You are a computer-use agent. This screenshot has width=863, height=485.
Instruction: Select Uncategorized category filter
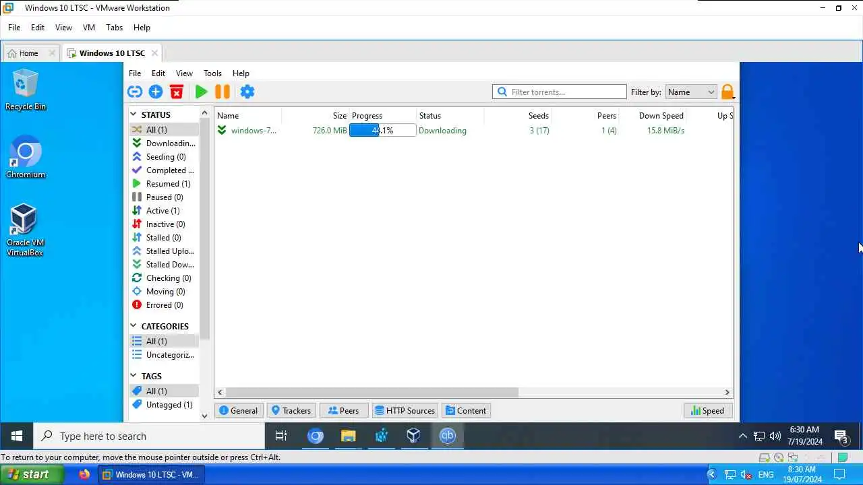pos(164,354)
